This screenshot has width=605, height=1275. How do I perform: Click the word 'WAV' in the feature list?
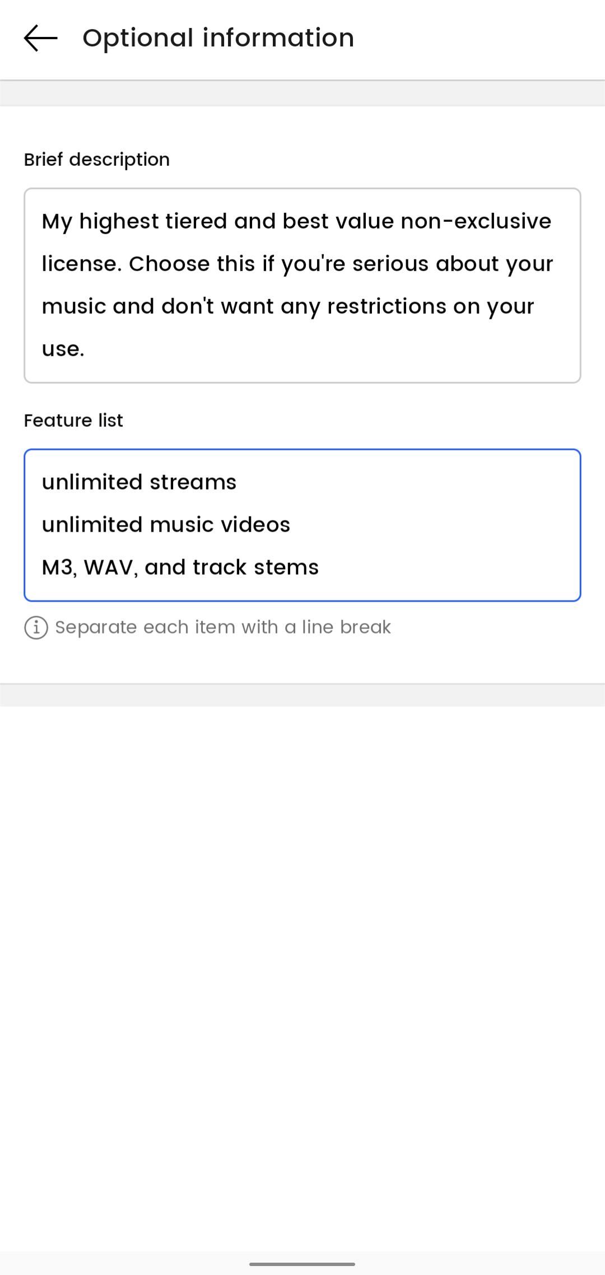point(109,567)
